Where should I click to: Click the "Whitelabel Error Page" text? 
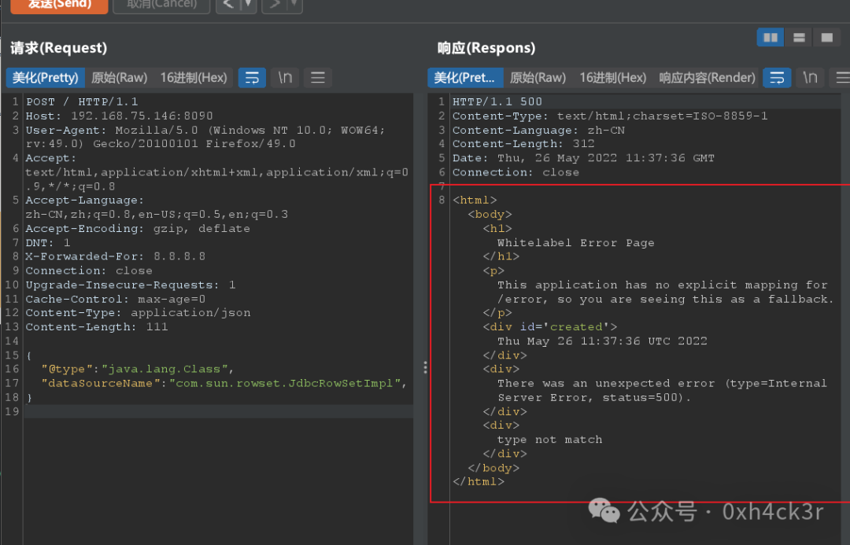575,243
